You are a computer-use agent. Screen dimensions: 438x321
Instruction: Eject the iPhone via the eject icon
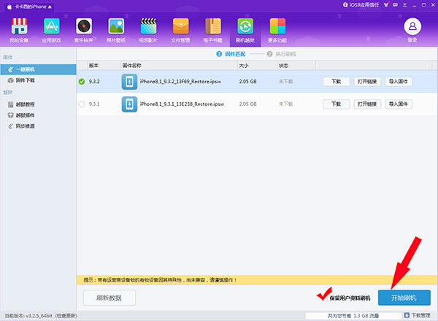50,7
